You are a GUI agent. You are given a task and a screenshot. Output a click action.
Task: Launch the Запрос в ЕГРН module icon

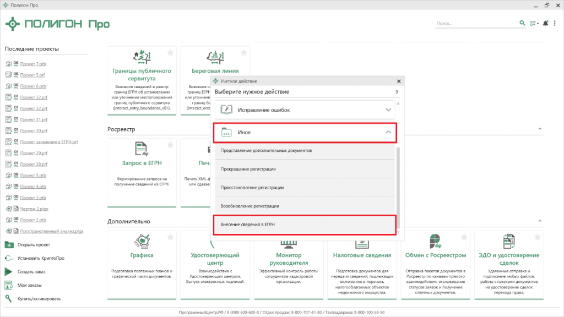coord(142,149)
